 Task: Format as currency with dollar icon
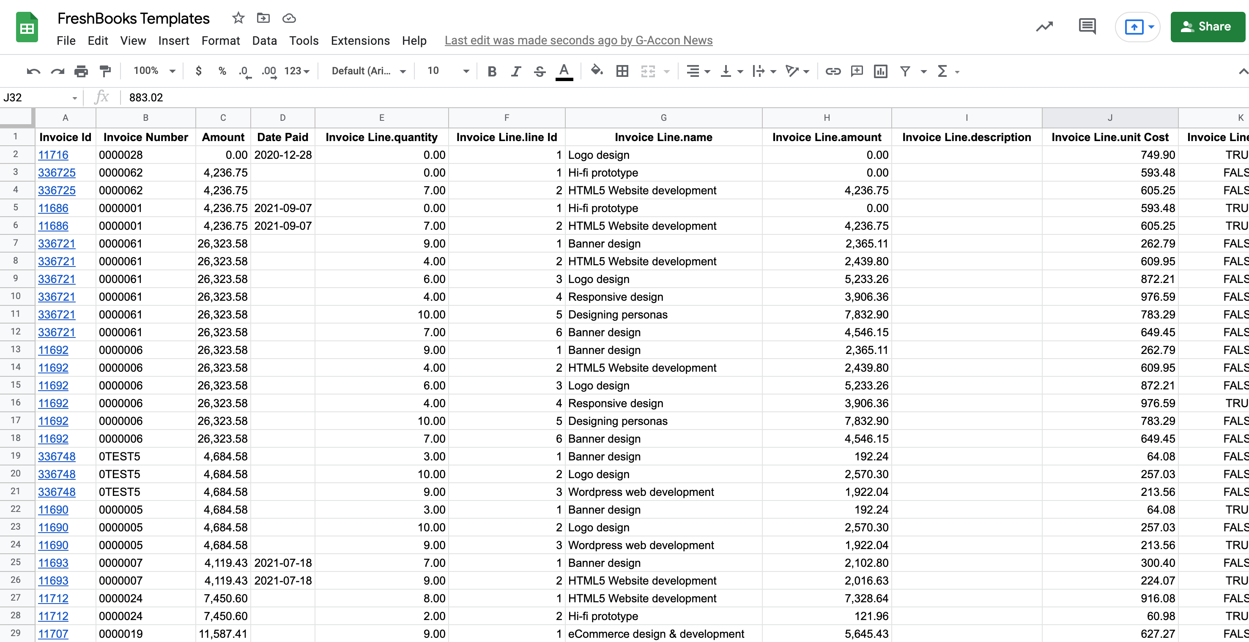[x=198, y=71]
